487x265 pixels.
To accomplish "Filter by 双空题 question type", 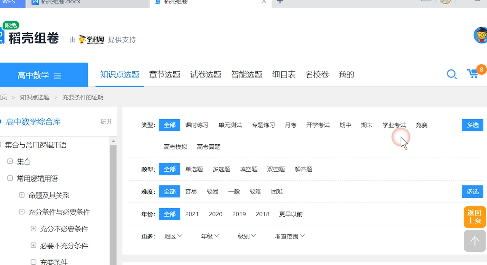I will pyautogui.click(x=276, y=169).
